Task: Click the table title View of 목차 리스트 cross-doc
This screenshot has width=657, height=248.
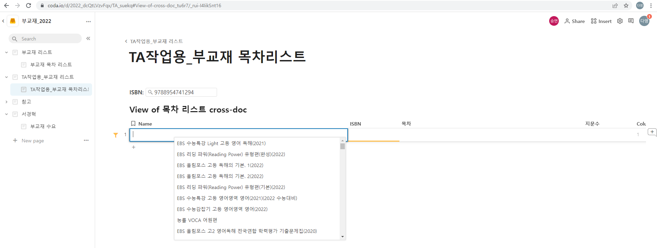Action: [188, 109]
